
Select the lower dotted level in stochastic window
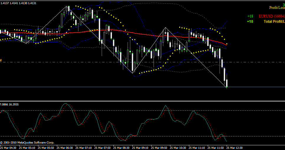[x=143, y=136]
